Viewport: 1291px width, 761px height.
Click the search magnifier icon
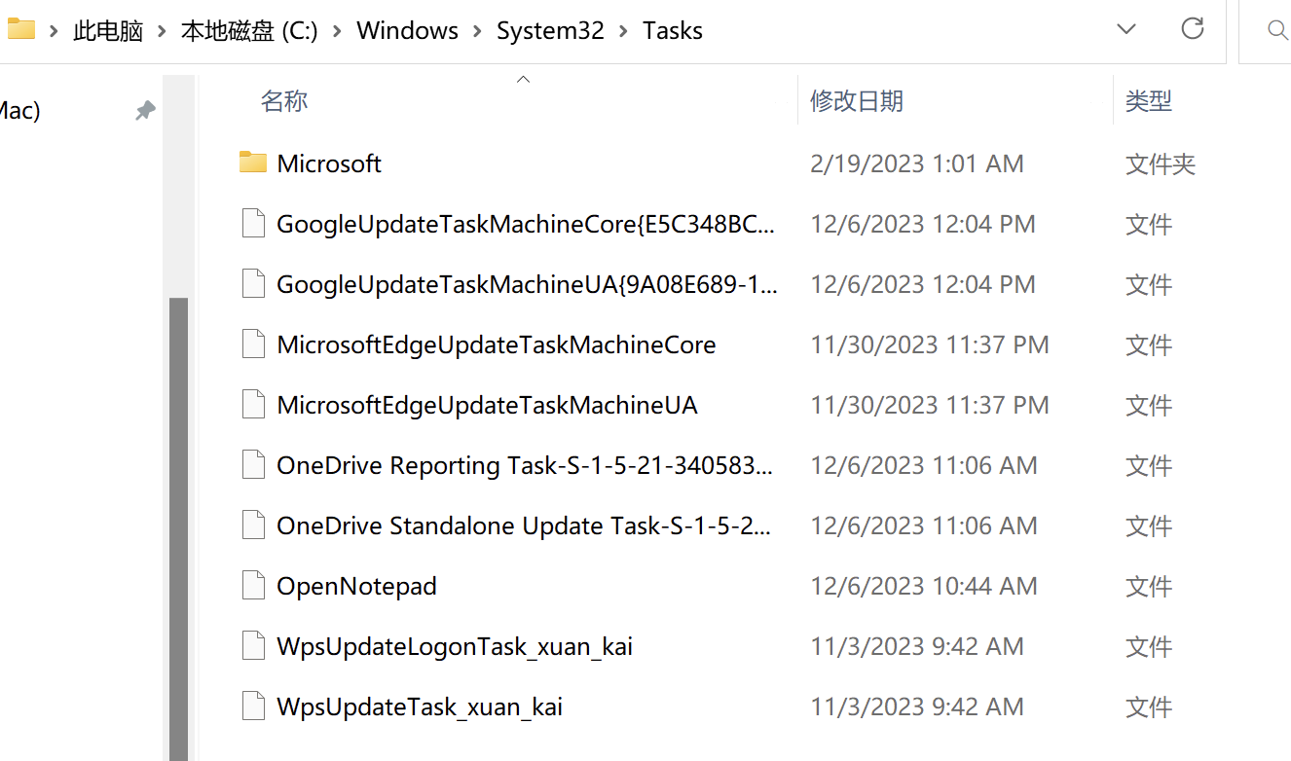[1278, 30]
